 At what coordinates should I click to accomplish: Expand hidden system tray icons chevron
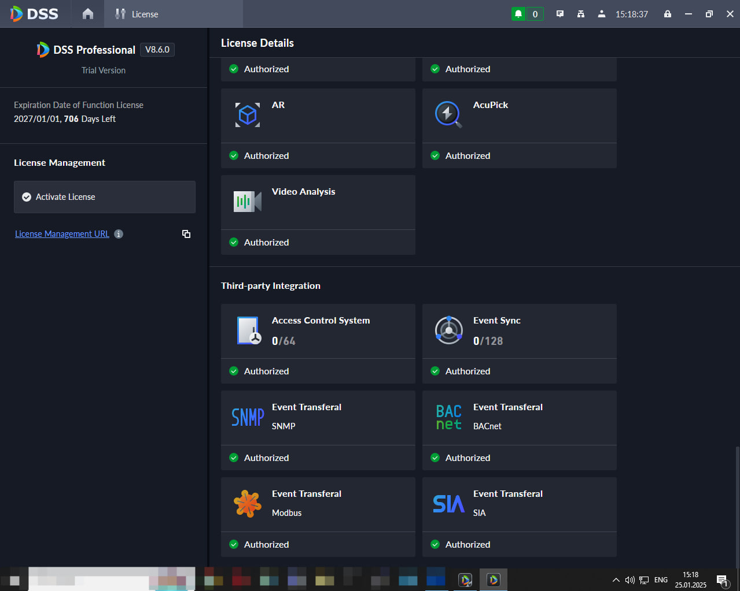click(616, 579)
